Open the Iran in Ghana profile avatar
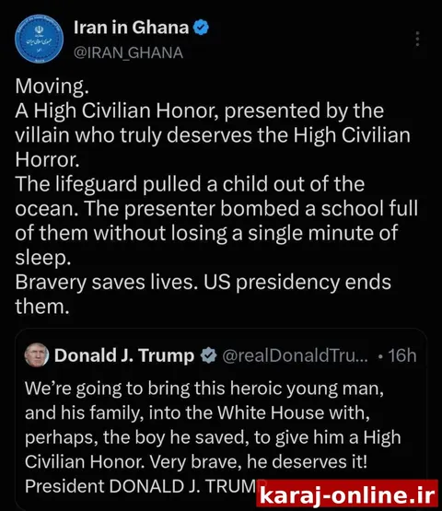 (39, 39)
